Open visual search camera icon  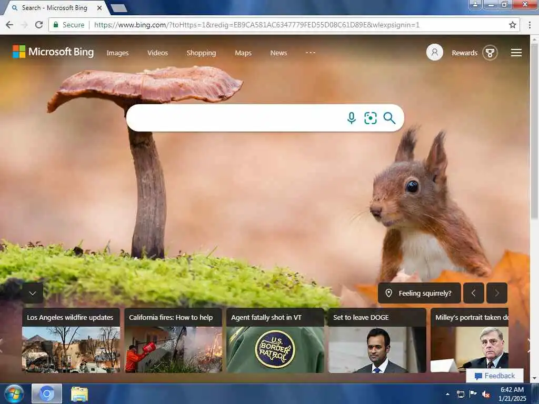click(370, 118)
